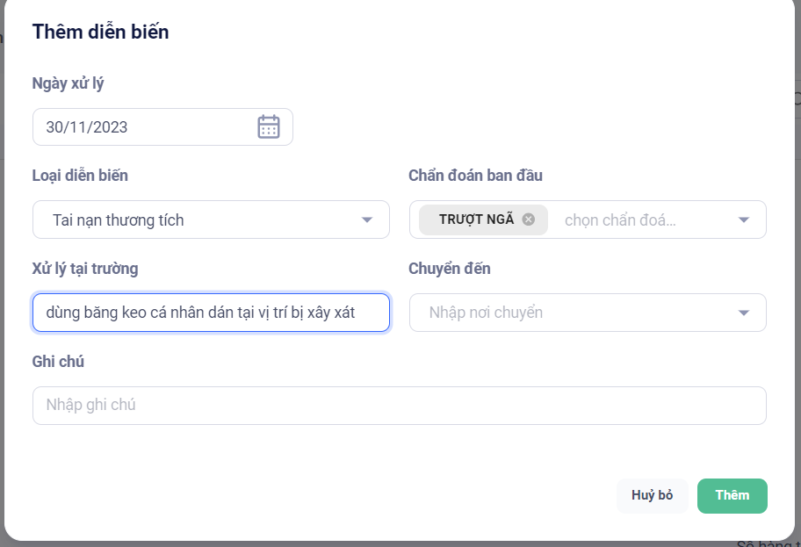Click the date field showing 30/11/2023
The image size is (801, 547).
141,127
